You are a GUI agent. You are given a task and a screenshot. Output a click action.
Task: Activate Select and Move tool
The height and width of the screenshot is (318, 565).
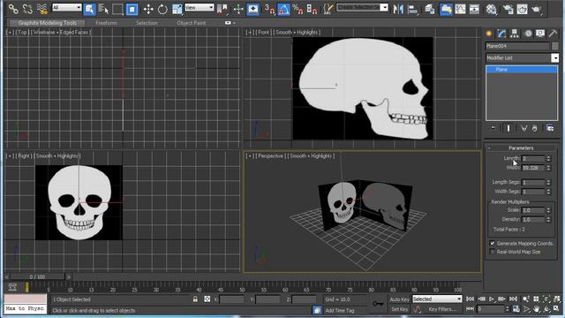(148, 9)
